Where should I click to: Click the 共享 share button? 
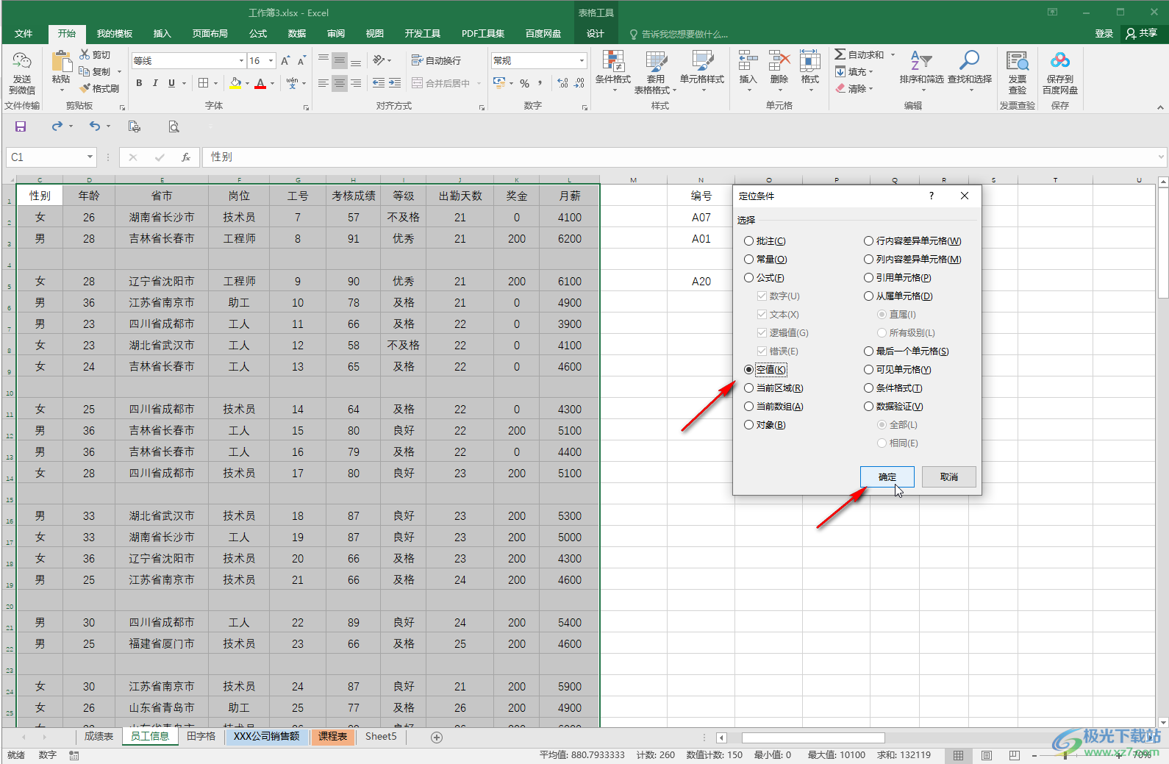coord(1142,34)
